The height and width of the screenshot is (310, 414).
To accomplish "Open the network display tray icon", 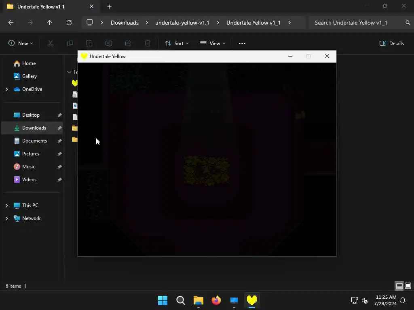I will (x=354, y=300).
